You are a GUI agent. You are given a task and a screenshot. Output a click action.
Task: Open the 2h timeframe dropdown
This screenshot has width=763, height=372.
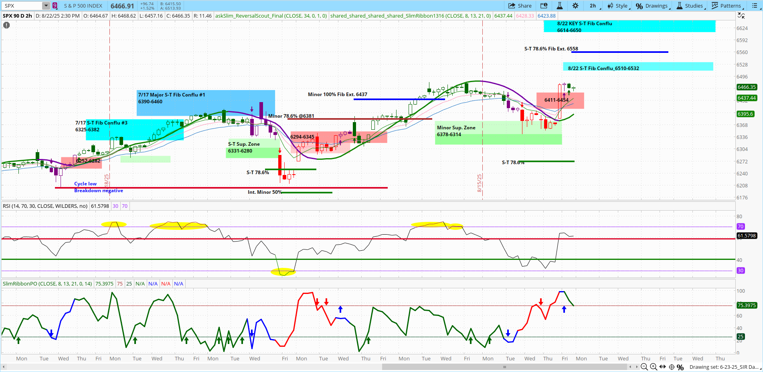[593, 6]
